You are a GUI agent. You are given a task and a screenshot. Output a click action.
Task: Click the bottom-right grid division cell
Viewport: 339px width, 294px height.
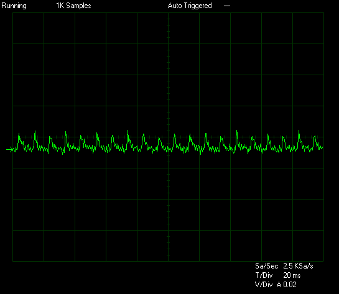308,246
